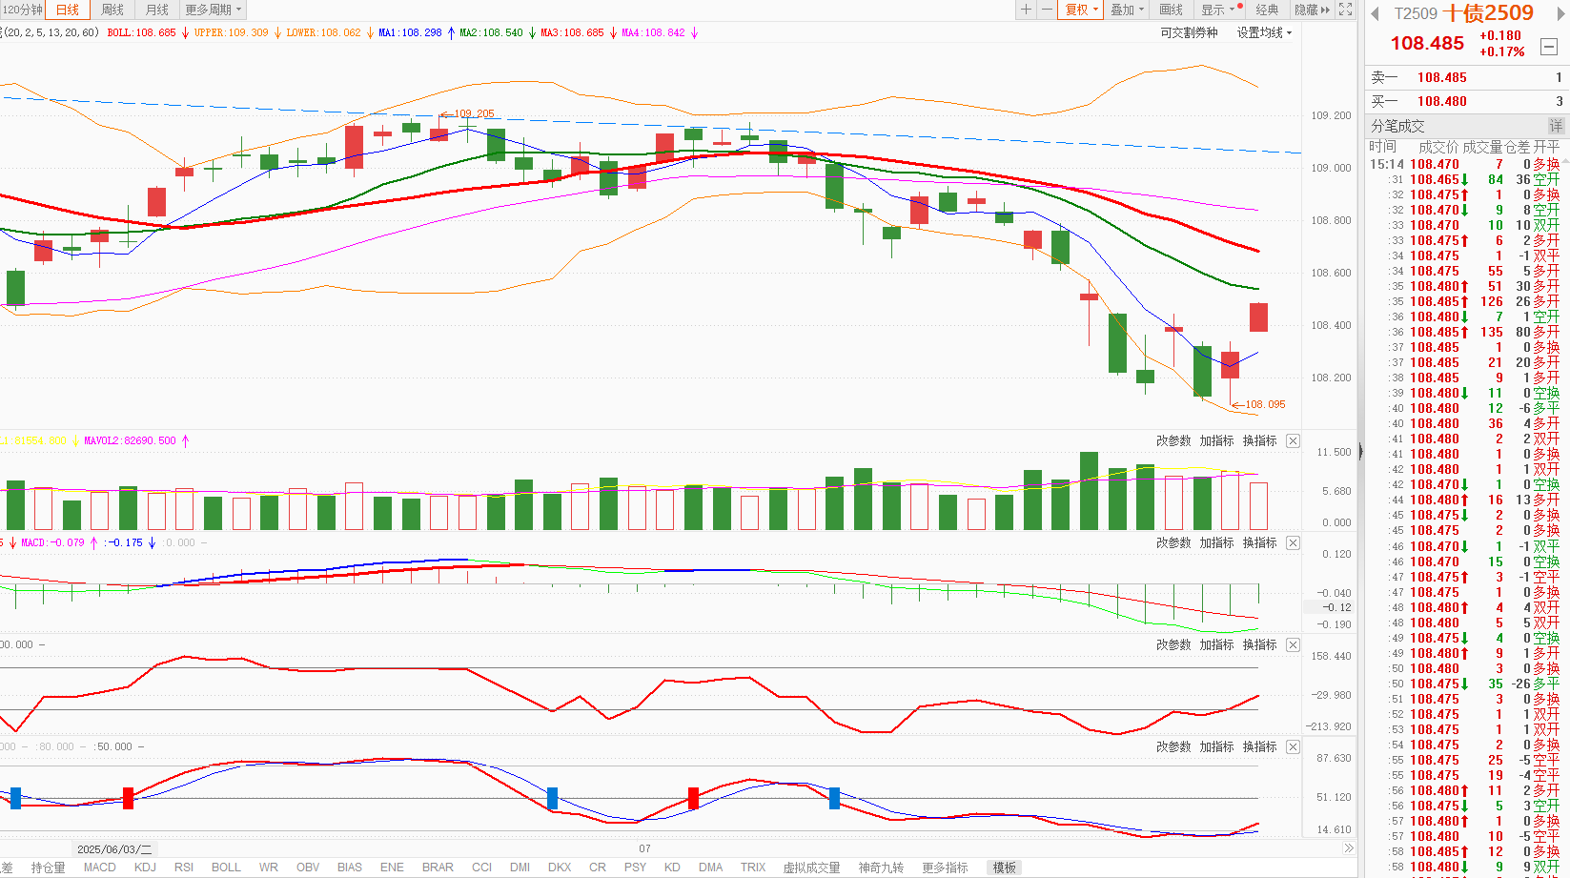Select 神奇九转 indicator tab

[881, 868]
